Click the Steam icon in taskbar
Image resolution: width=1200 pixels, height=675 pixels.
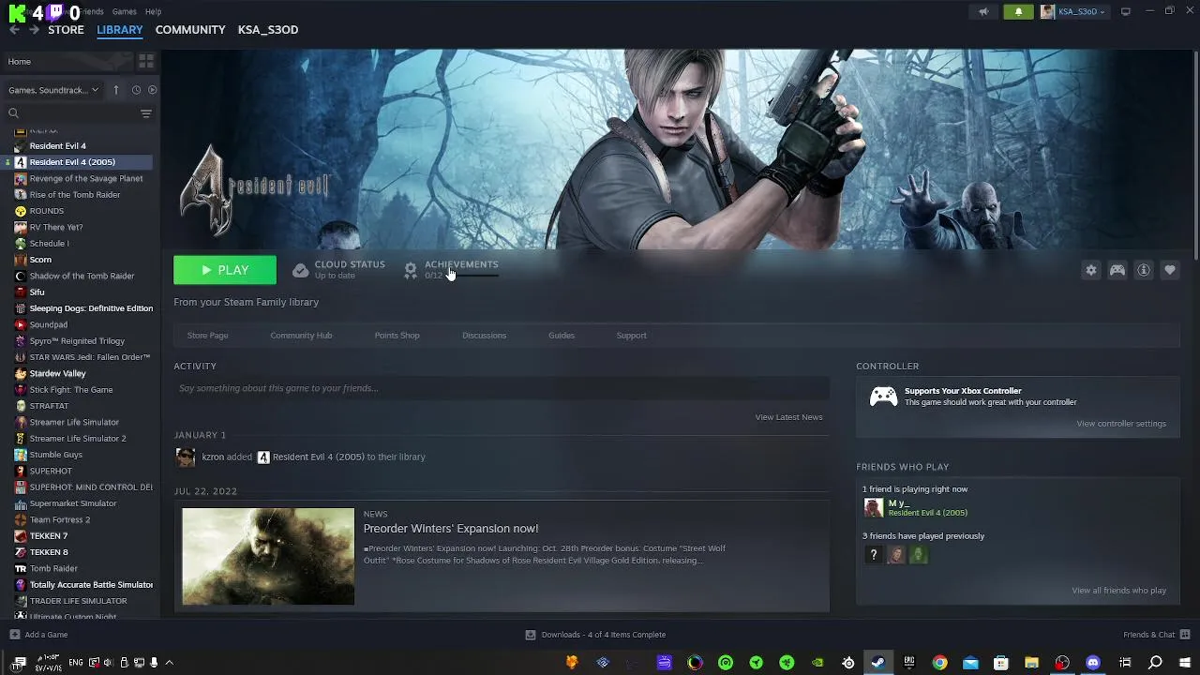pos(878,663)
